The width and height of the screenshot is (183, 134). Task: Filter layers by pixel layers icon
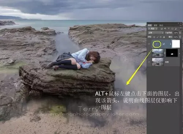pyautogui.click(x=162, y=29)
